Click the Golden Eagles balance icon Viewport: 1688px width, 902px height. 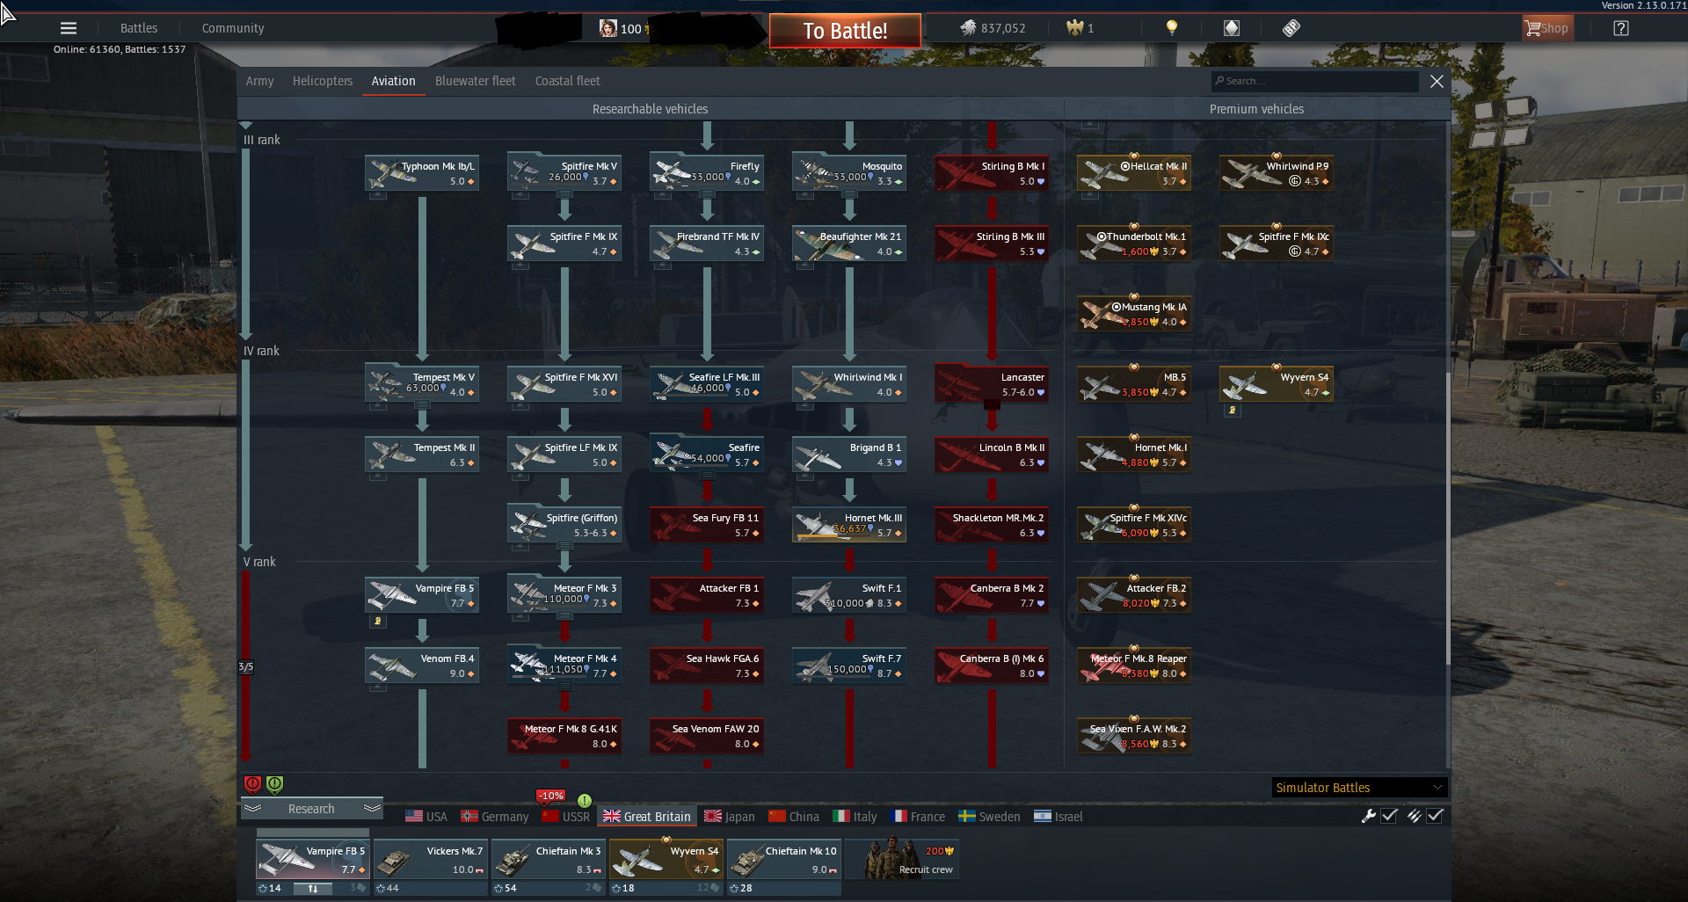pos(1074,28)
